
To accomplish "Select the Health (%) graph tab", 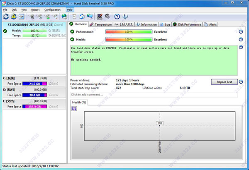I will point(79,103).
